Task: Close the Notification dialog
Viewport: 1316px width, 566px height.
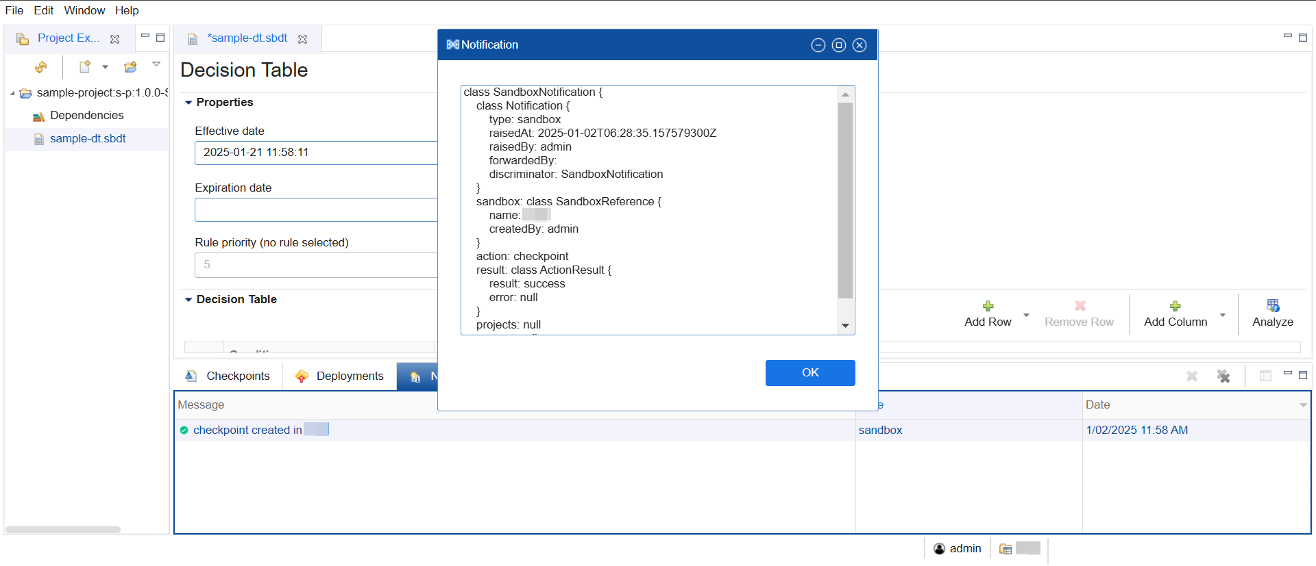Action: tap(860, 45)
